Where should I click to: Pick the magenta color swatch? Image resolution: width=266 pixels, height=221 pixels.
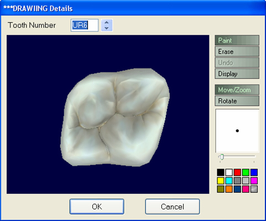254,181
